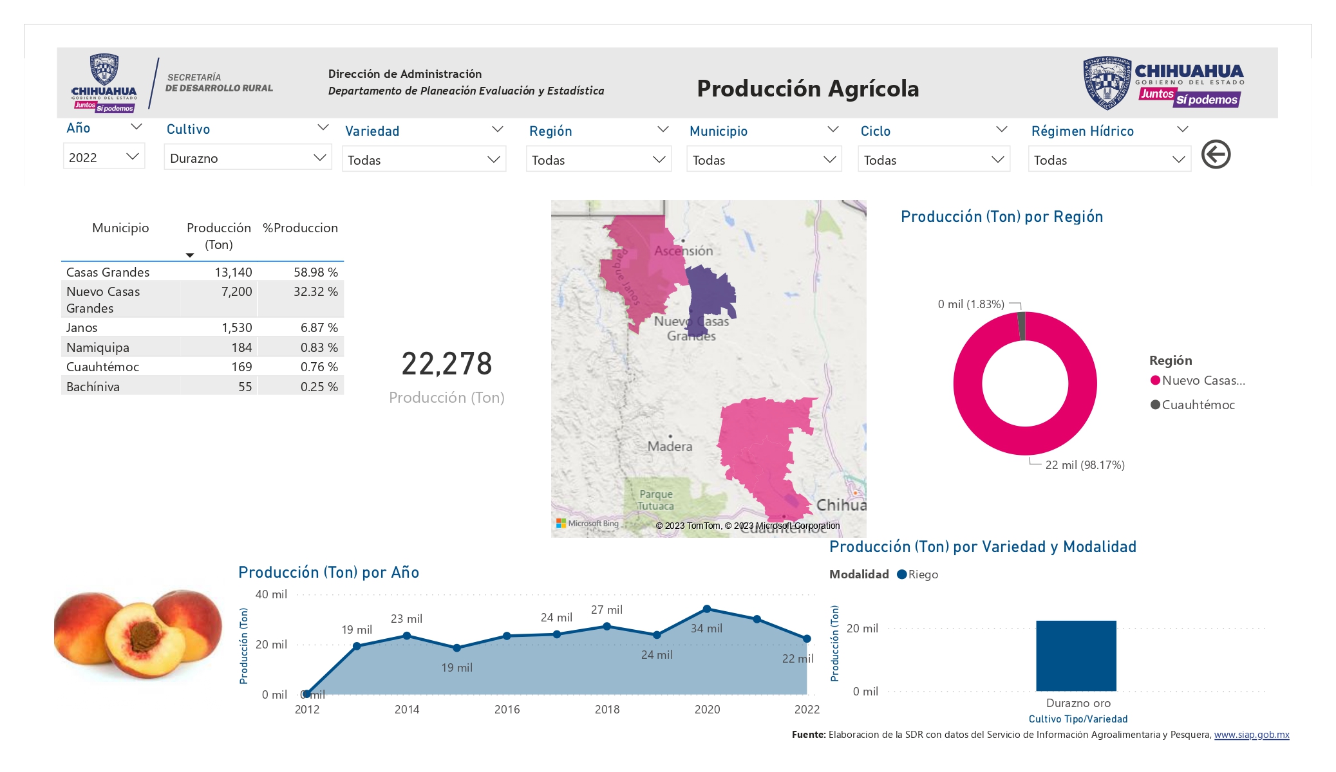Image resolution: width=1336 pixels, height=772 pixels.
Task: Open the Cultivo Durazno dropdown
Action: pyautogui.click(x=248, y=158)
